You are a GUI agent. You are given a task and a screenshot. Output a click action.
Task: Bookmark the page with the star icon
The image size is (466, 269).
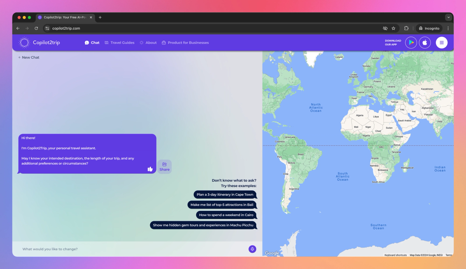click(394, 28)
